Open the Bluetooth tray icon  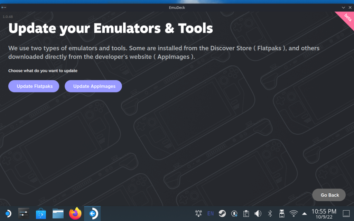click(x=270, y=213)
